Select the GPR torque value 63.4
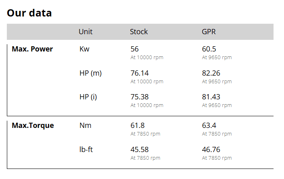Screen dimensions: 284x179 coord(209,126)
